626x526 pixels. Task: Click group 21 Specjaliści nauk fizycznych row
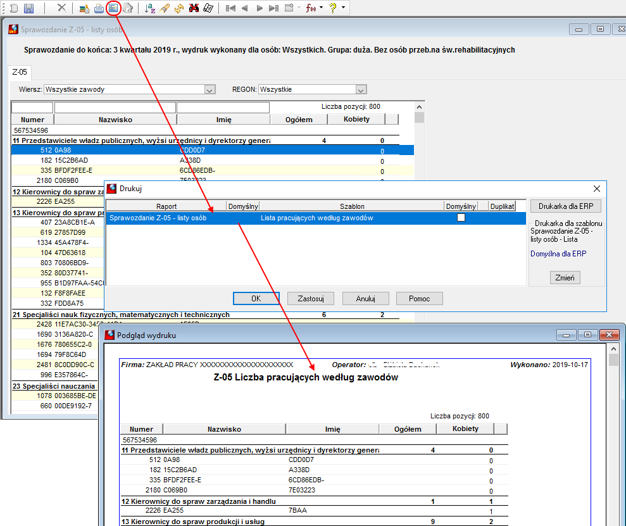pos(205,315)
